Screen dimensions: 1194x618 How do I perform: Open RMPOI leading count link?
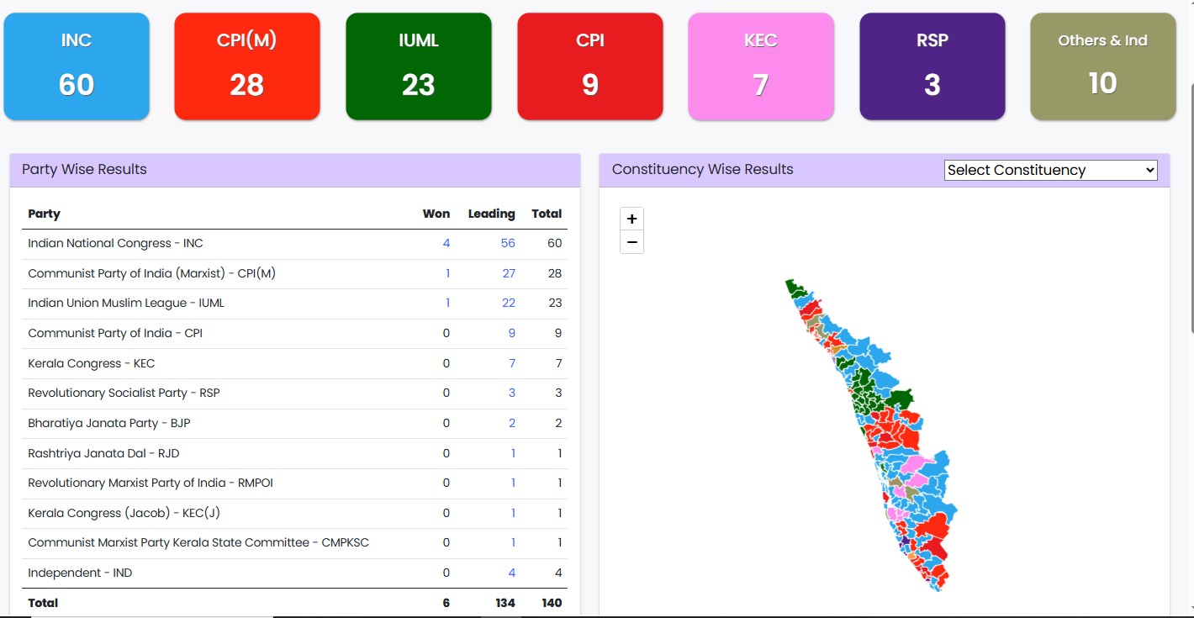coord(513,483)
